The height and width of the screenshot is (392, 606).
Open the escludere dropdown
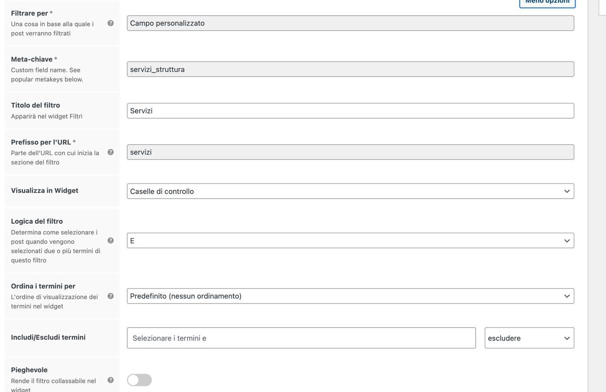pyautogui.click(x=529, y=338)
